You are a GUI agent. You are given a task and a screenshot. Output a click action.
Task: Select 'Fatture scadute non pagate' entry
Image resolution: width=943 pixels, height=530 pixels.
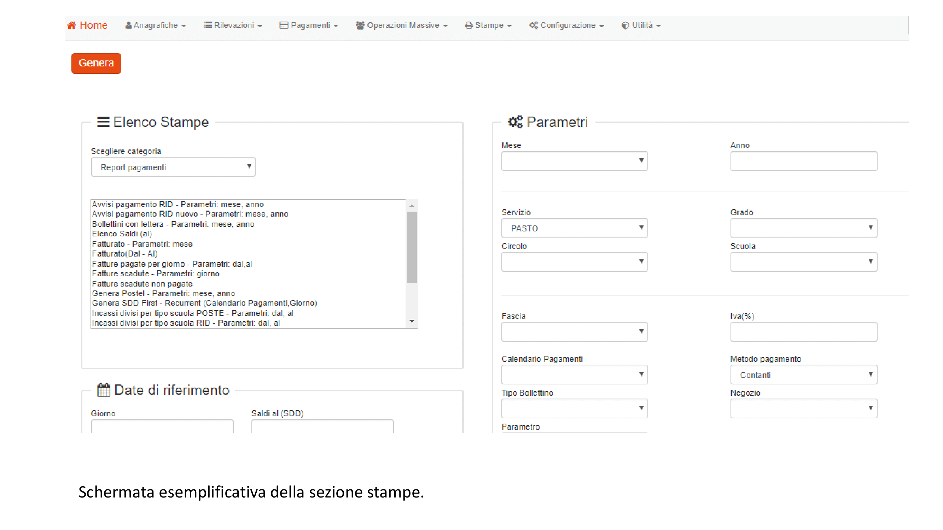[142, 284]
